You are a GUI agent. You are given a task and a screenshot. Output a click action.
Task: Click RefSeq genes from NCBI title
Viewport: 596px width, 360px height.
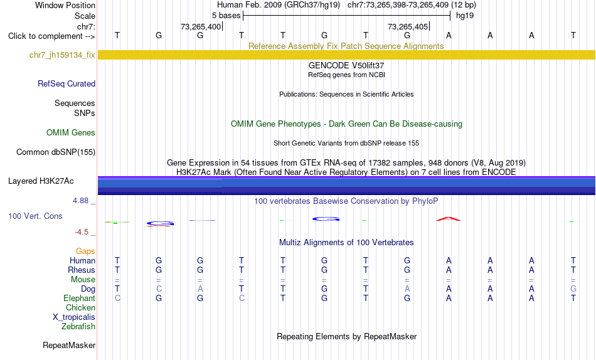pos(346,75)
